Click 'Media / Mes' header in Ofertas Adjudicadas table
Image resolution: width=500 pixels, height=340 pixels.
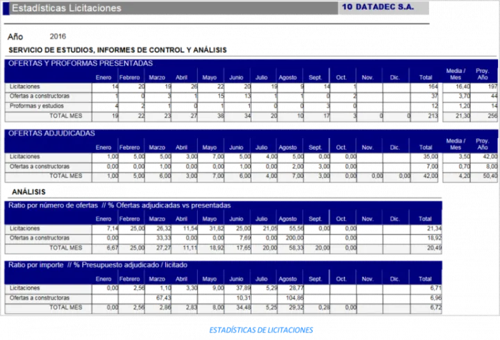[x=456, y=144]
